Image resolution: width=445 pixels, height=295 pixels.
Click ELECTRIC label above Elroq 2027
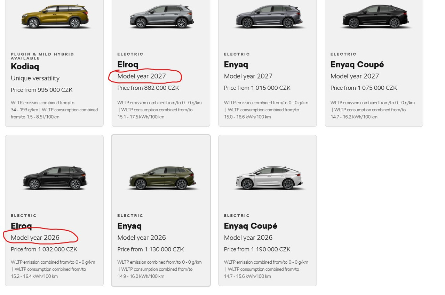[x=130, y=54]
